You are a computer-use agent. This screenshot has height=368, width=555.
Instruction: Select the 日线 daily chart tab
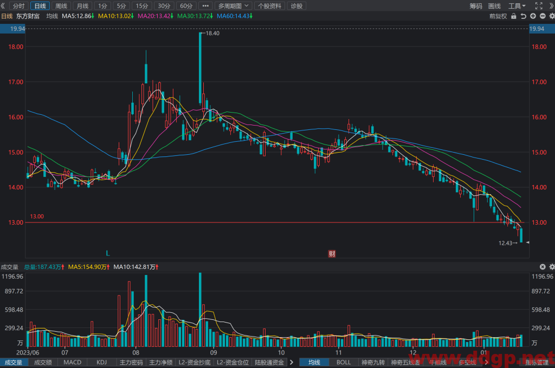pyautogui.click(x=40, y=6)
